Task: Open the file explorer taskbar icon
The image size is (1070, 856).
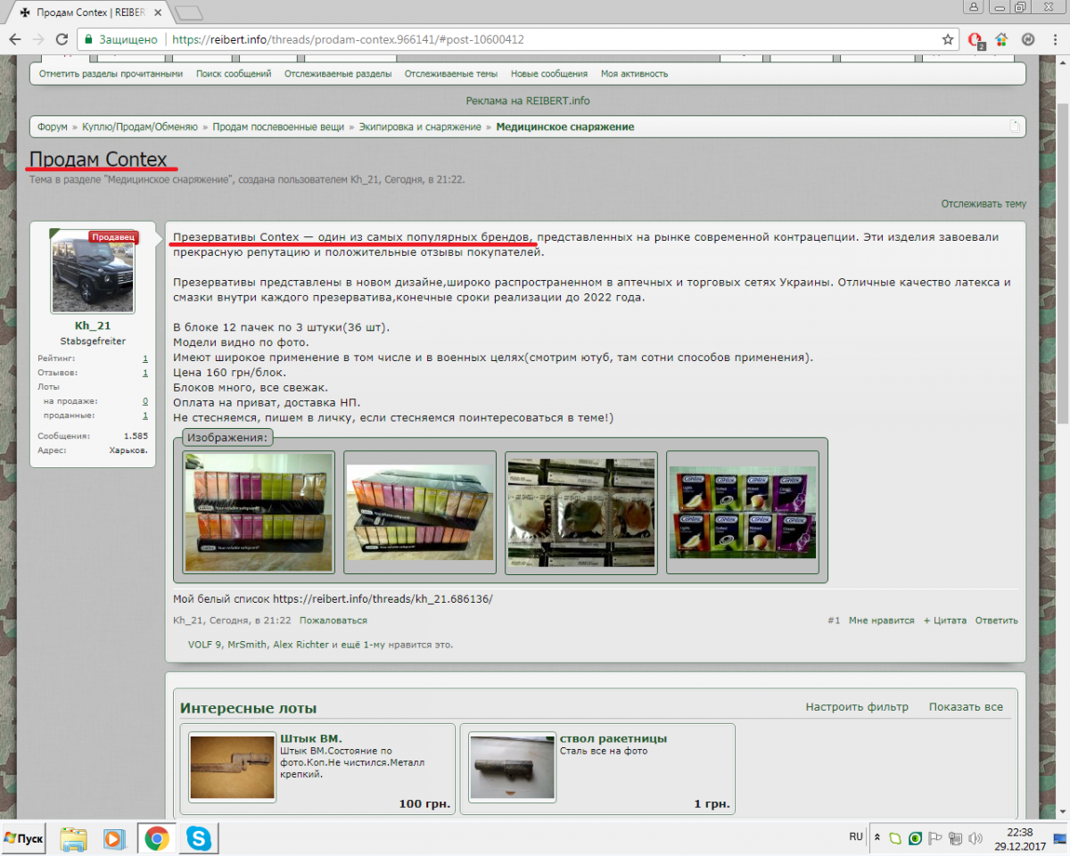Action: point(74,838)
